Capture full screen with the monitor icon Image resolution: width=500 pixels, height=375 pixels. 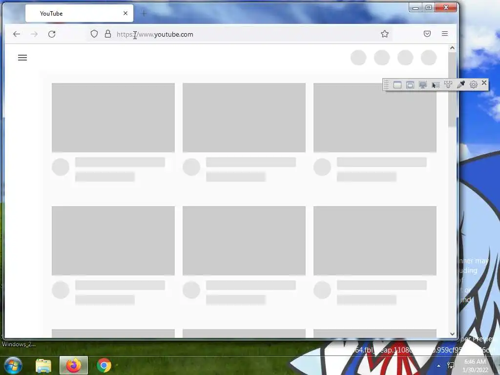[423, 85]
